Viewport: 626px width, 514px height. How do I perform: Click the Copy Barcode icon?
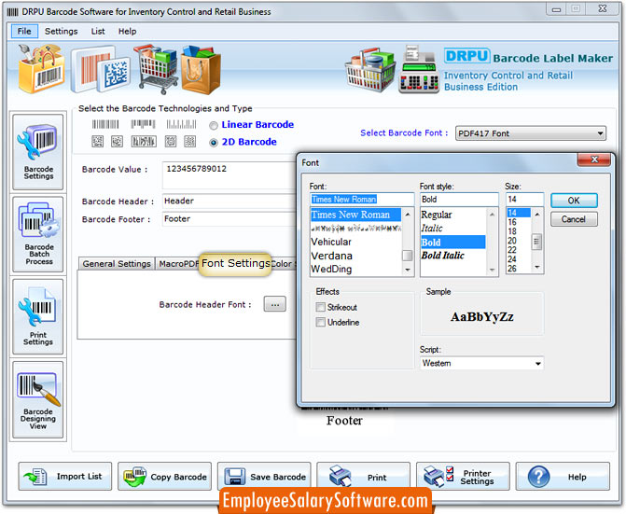134,477
